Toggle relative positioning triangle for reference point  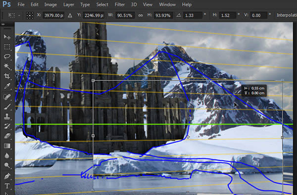point(70,15)
